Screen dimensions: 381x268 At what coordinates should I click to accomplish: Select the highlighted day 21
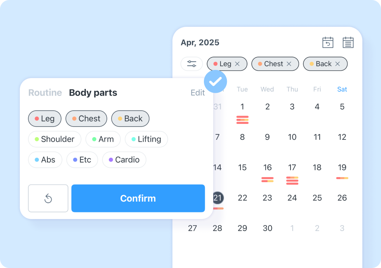[217, 198]
